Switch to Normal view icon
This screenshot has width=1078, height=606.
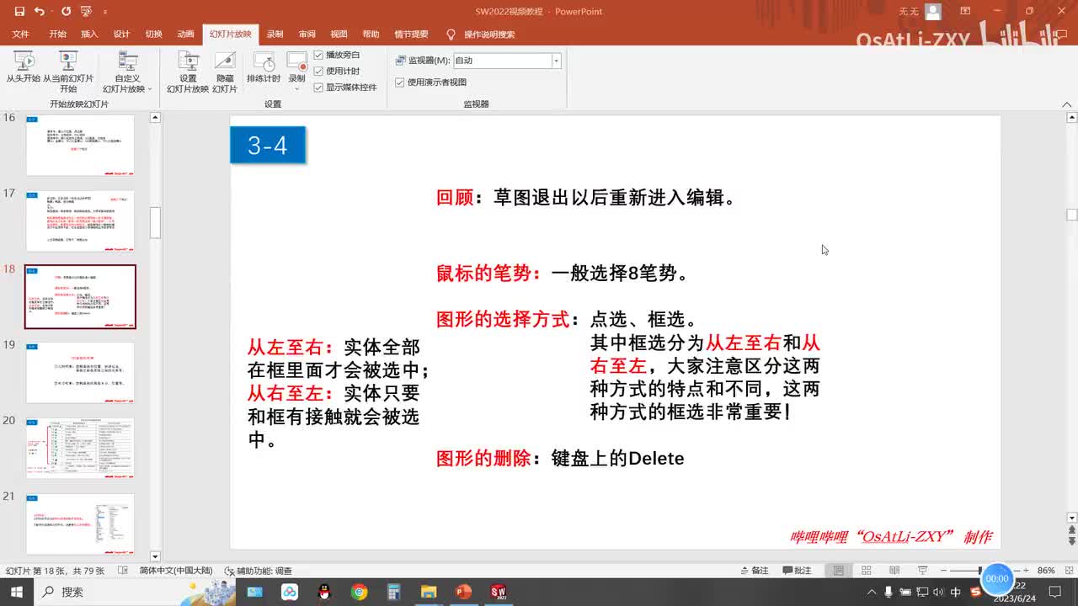838,571
